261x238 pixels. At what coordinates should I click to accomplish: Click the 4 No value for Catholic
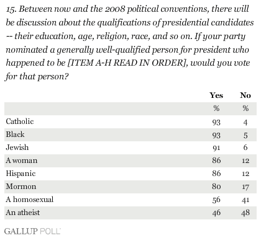[245, 122]
